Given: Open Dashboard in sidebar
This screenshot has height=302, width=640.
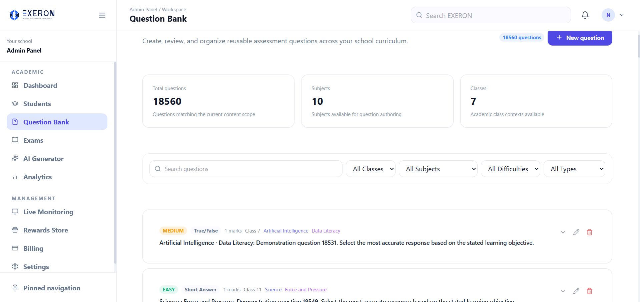Looking at the screenshot, I should point(57,85).
